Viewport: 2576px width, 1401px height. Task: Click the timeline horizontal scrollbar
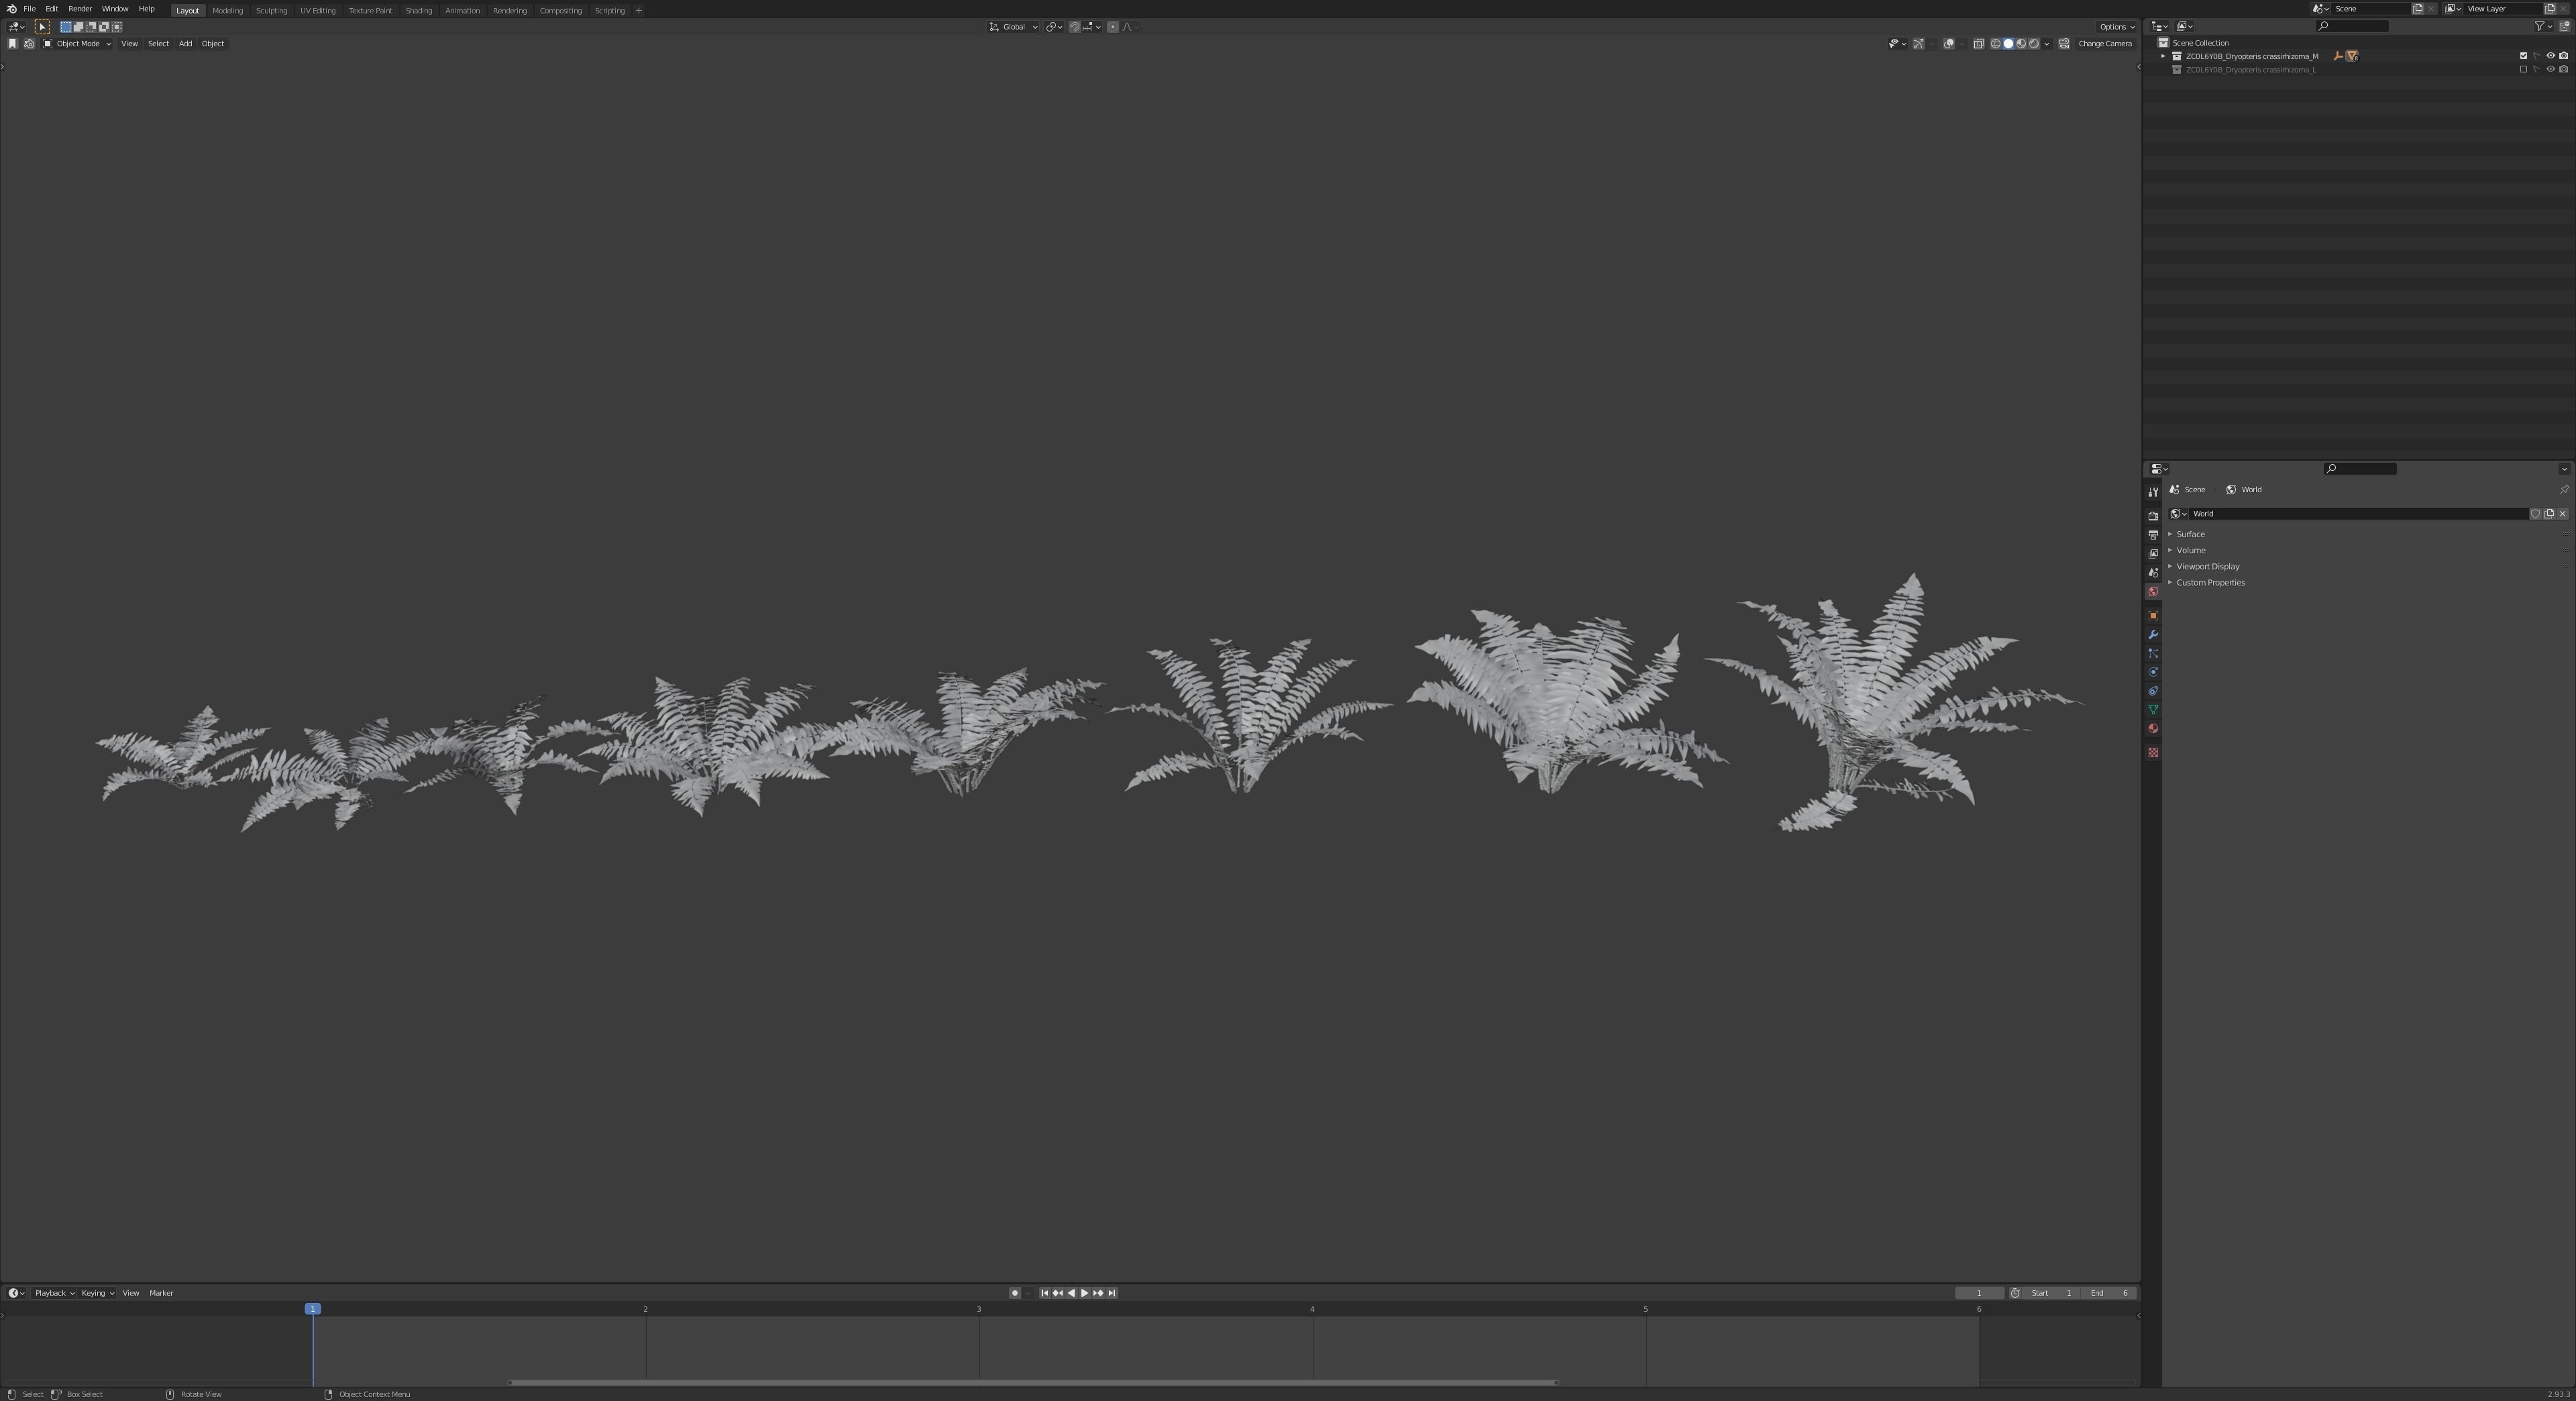point(1032,1383)
